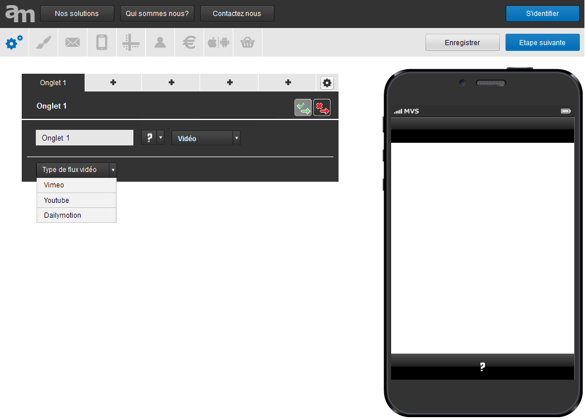Open the tab settings gear button
Image resolution: width=585 pixels, height=420 pixels.
pos(327,83)
